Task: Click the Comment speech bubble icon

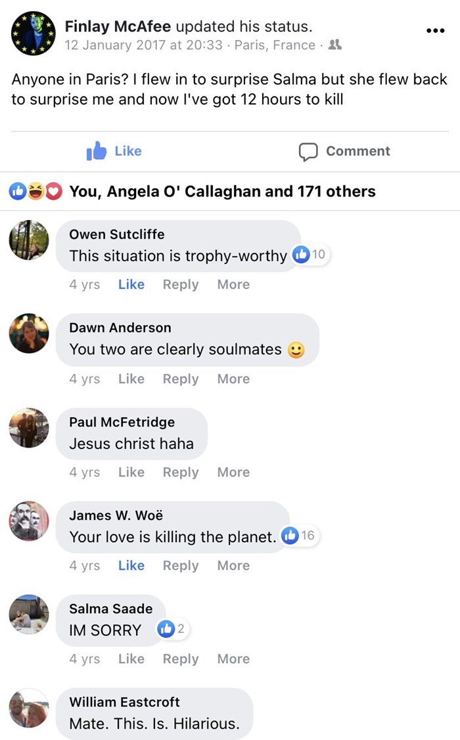Action: [308, 152]
